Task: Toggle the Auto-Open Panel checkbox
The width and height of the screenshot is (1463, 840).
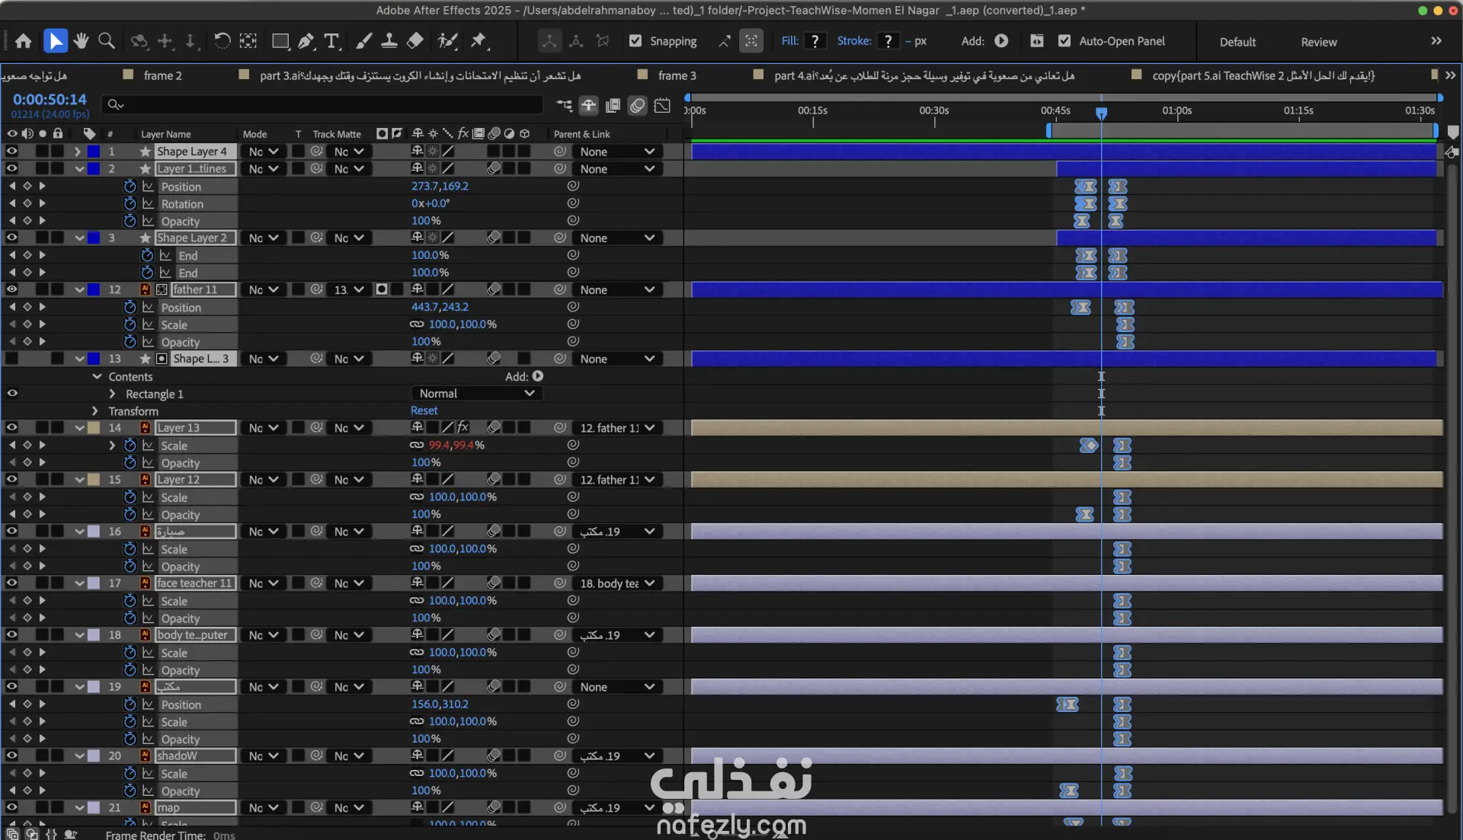Action: click(1064, 41)
